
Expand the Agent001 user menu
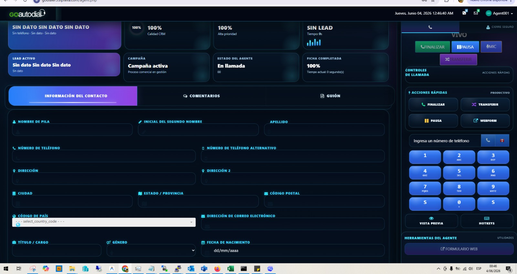click(500, 13)
